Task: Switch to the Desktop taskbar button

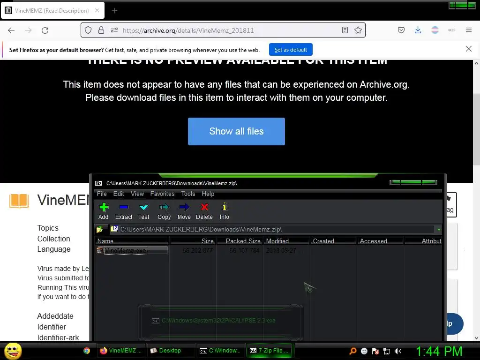Action: click(x=170, y=351)
